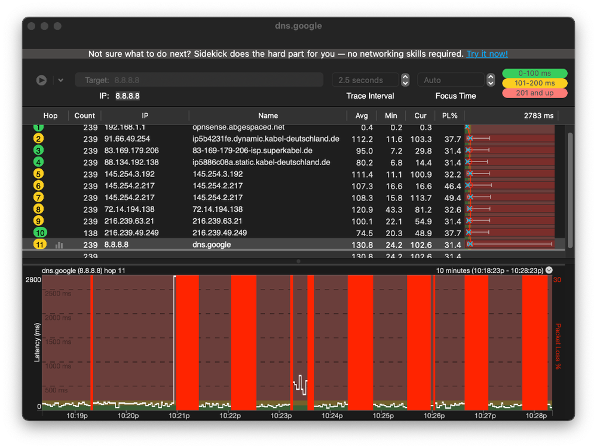Viewport: 597px width, 448px height.
Task: Click the hop list vertical scrollbar
Action: click(x=570, y=190)
